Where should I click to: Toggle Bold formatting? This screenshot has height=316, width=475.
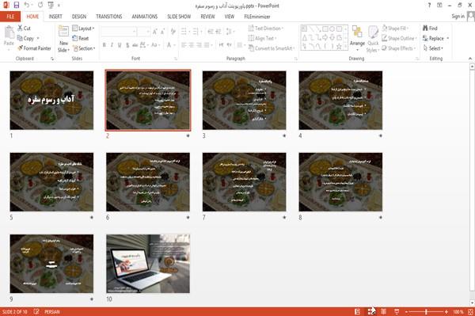click(104, 45)
